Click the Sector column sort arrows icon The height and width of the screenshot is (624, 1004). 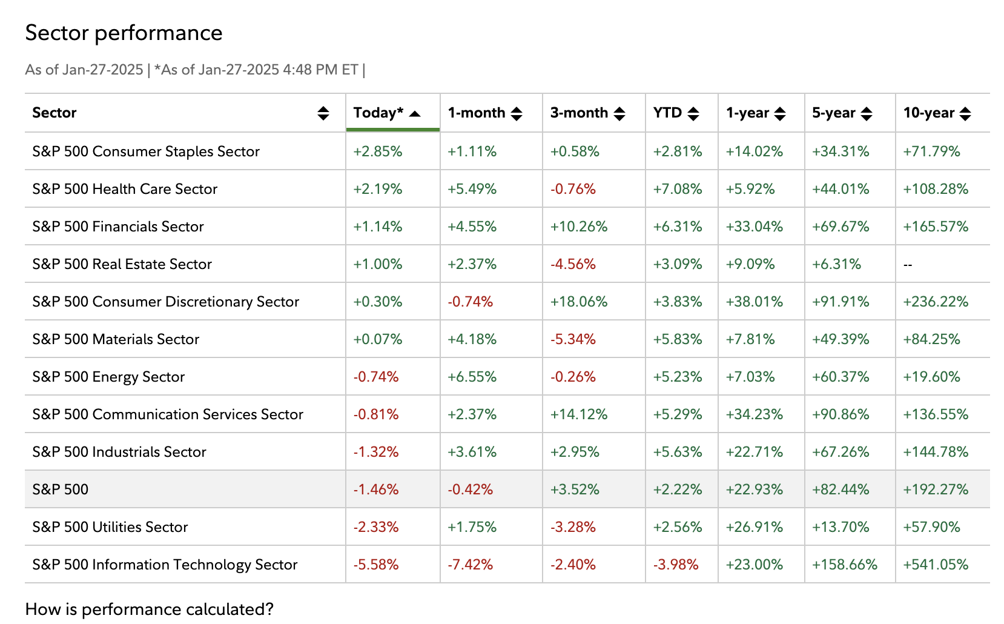tap(323, 113)
